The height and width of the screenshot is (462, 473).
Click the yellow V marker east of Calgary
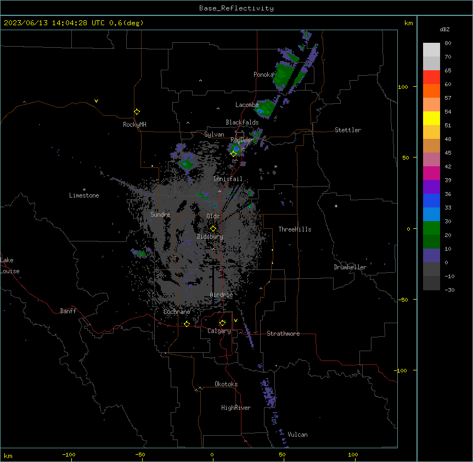pos(235,320)
